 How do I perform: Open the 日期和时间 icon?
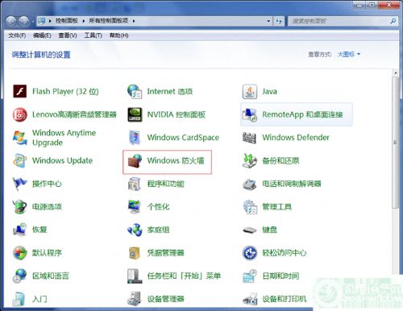tap(250, 276)
